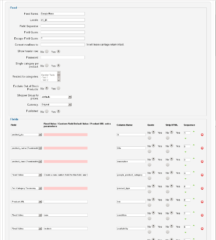Select -Test 1 in the categories list
216x240 pixels.
coord(45,77)
